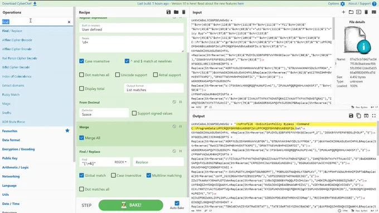The image size is (379, 213).
Task: Select the XOR Brute Force operation
Action: pos(36,122)
